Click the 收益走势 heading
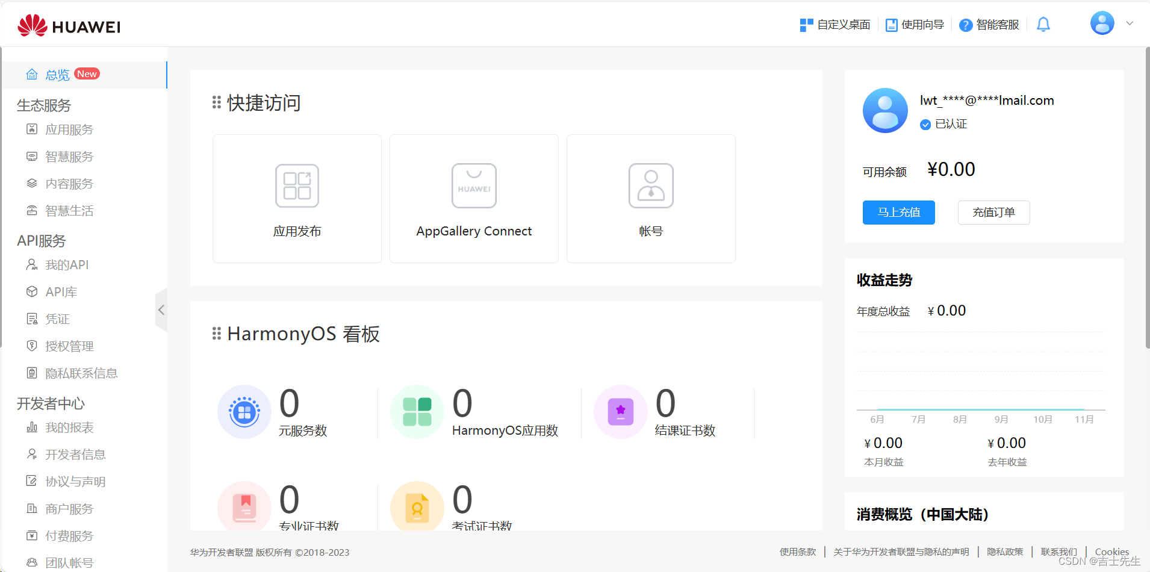1150x572 pixels. pos(884,280)
